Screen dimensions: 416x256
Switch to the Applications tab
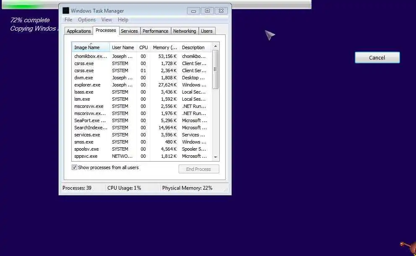pos(79,31)
